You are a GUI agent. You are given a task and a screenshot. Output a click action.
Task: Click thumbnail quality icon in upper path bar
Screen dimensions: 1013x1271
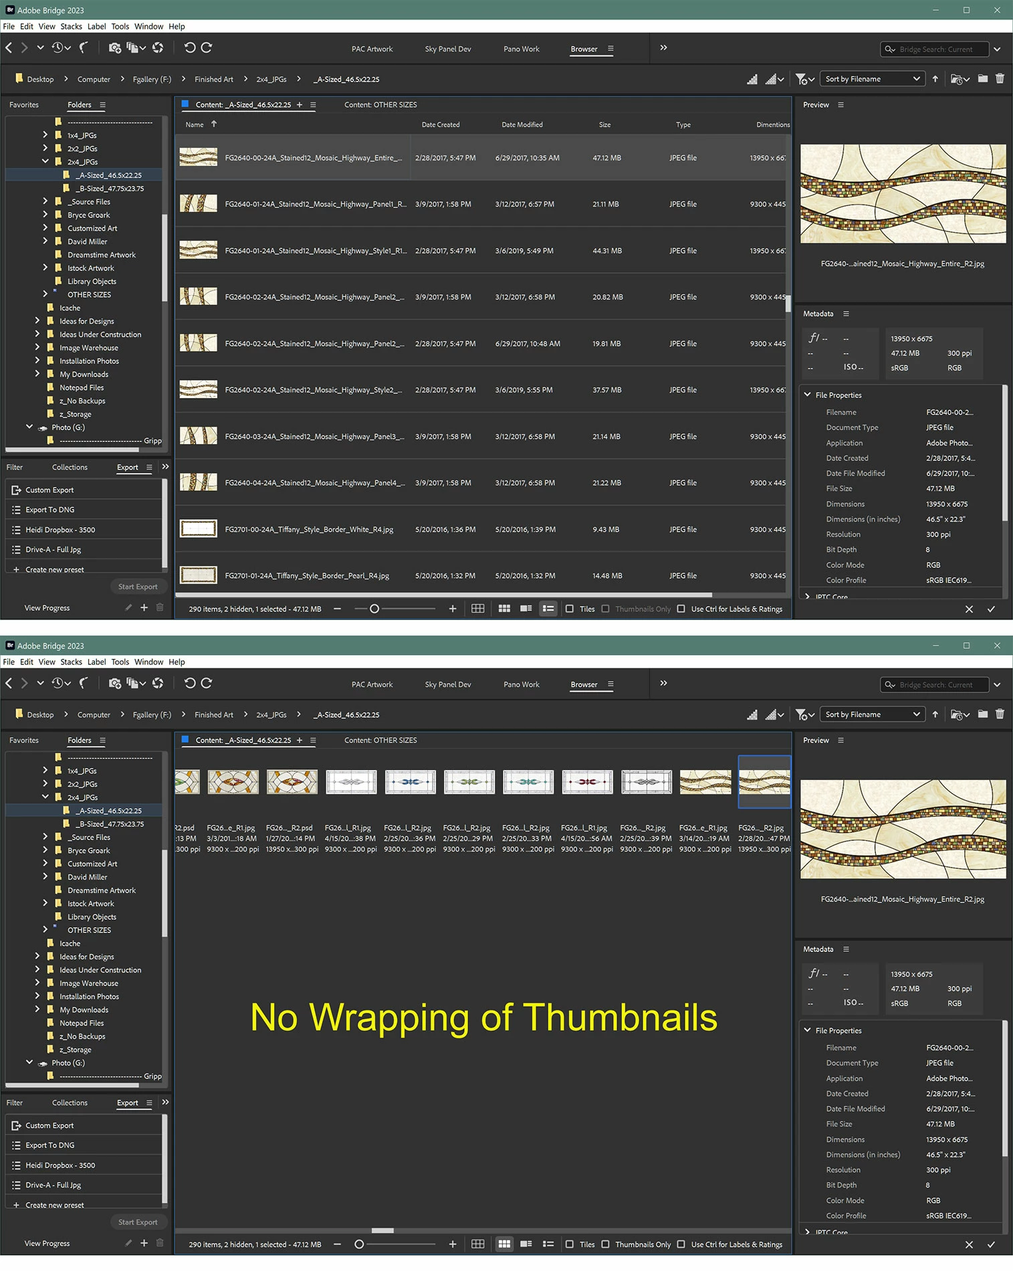752,79
